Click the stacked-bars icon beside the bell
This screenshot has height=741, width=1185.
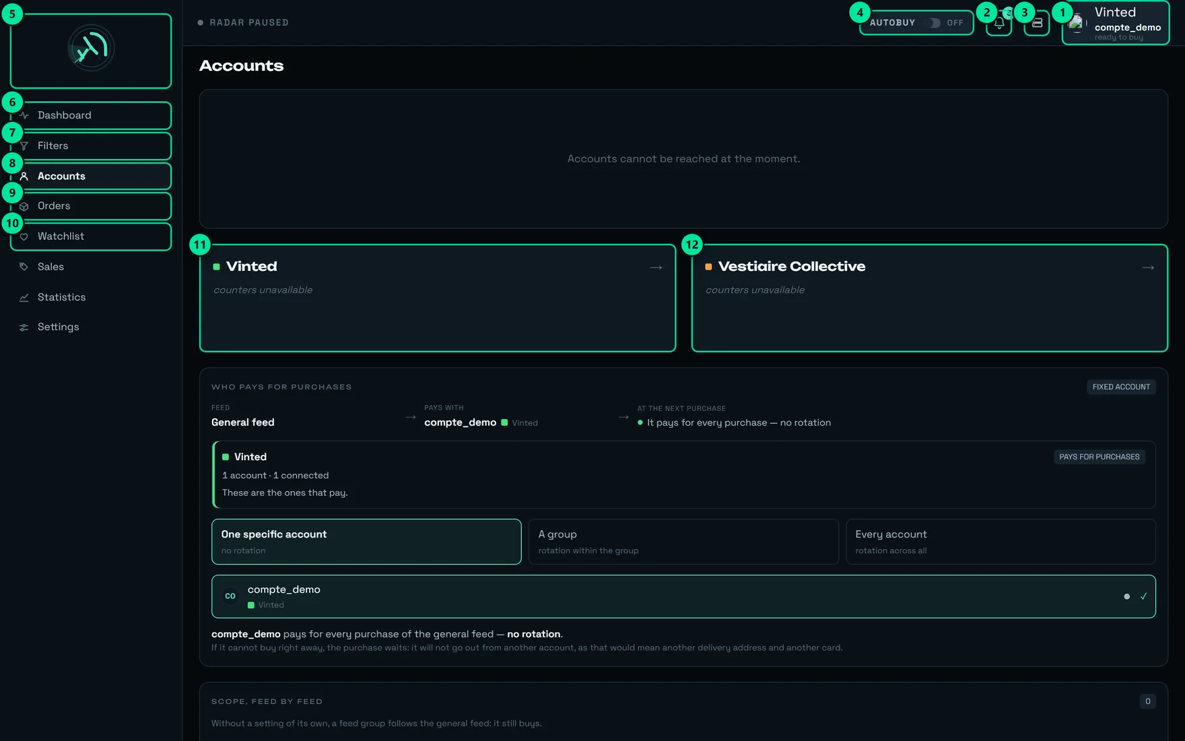click(x=1037, y=23)
